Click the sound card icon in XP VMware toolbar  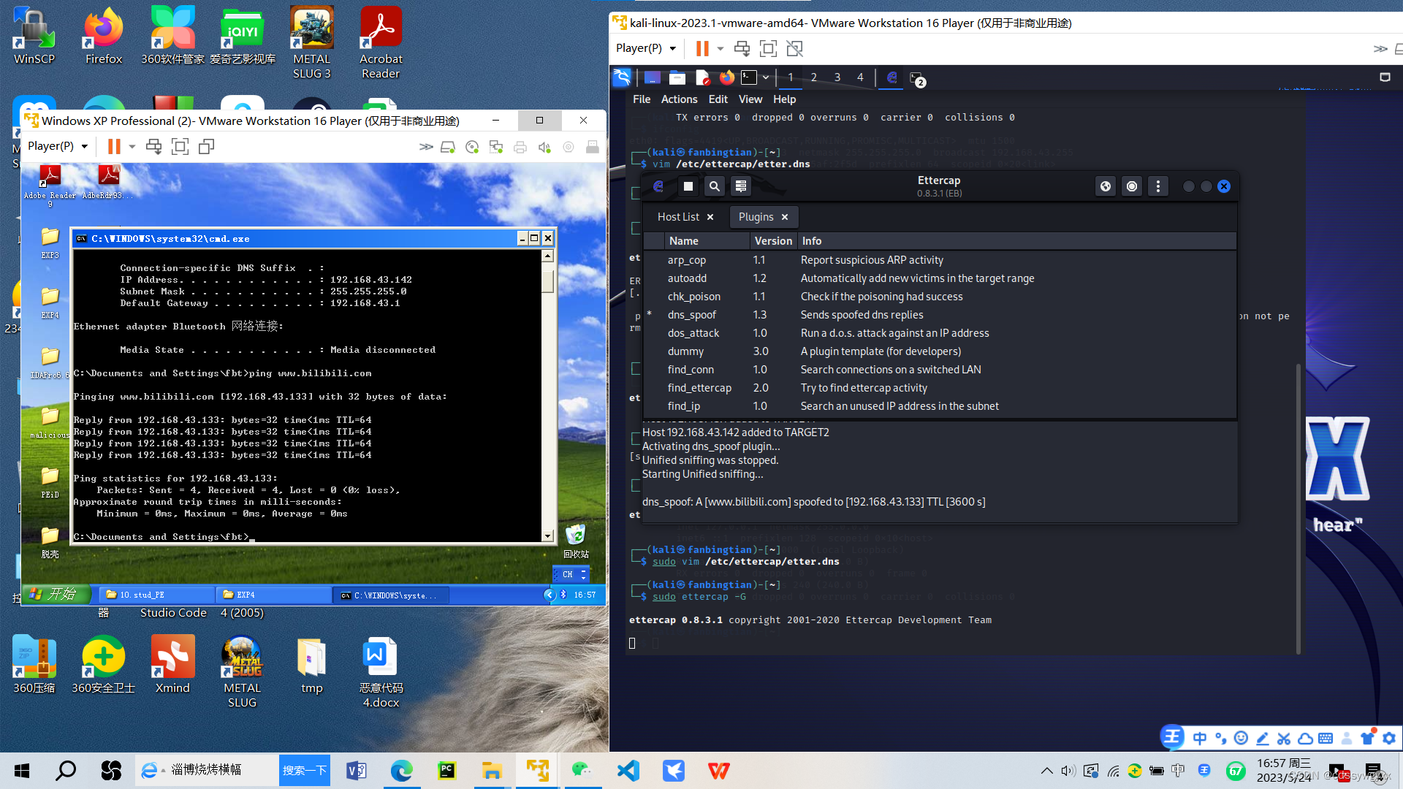pos(544,147)
